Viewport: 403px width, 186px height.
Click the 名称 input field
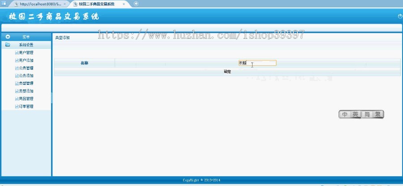click(x=257, y=63)
